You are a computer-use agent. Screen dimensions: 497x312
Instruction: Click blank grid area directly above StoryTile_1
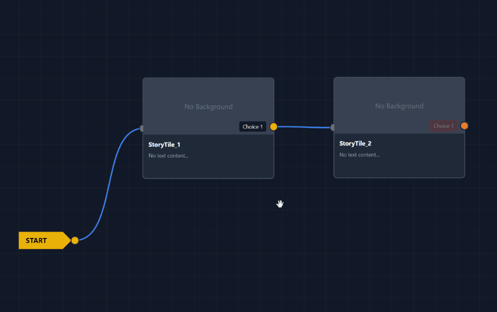208,45
